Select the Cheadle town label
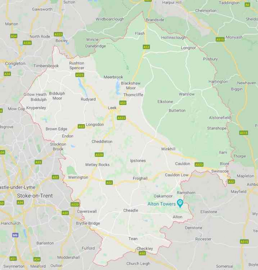The image size is (258, 270). click(x=131, y=210)
